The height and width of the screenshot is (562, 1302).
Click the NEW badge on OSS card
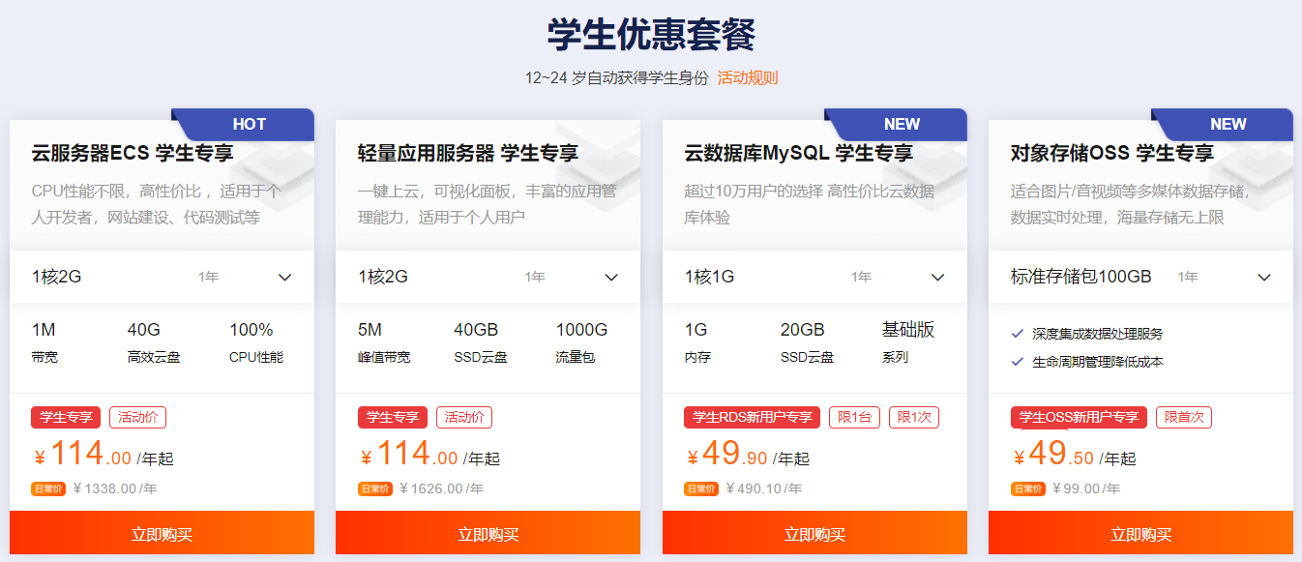pos(1228,124)
